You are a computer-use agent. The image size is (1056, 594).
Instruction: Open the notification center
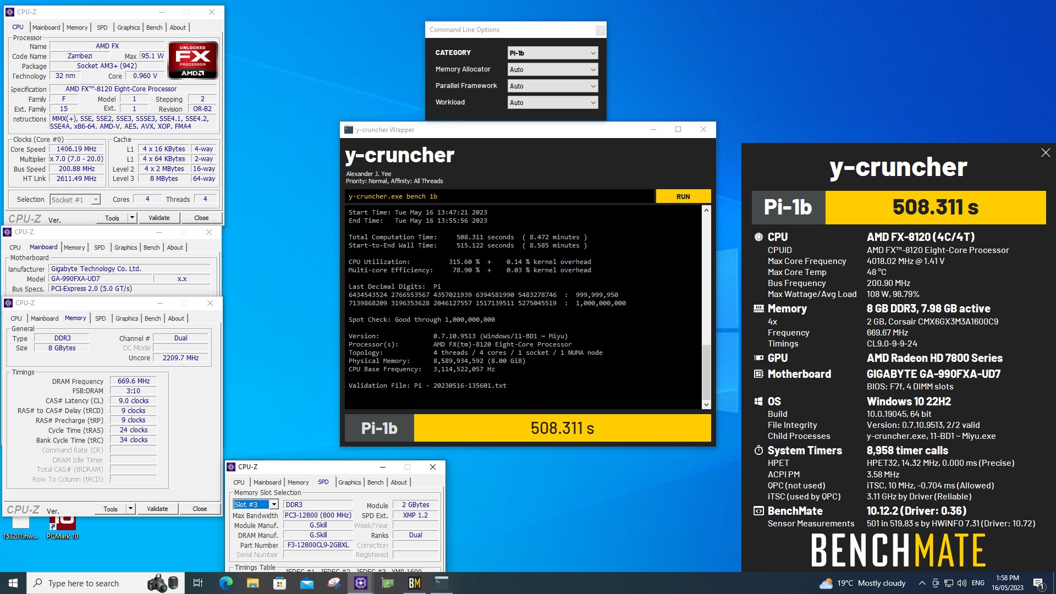[x=1039, y=583]
